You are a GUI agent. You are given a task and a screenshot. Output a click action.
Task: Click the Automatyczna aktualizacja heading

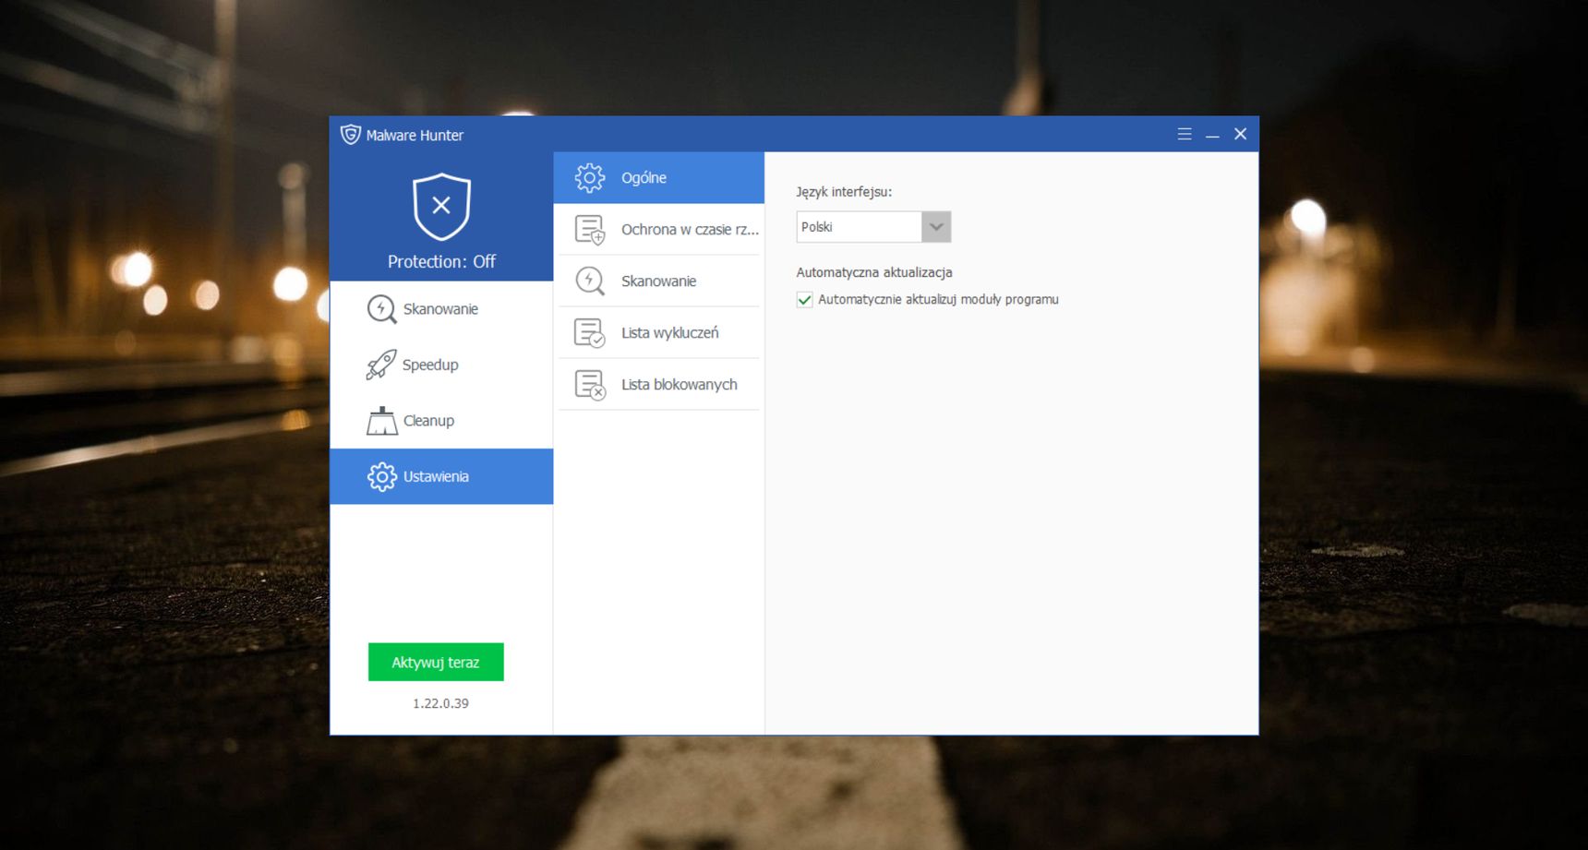(874, 272)
